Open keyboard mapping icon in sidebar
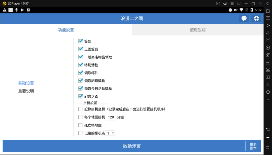Screen dimensions: 272x155 coord(268,18)
